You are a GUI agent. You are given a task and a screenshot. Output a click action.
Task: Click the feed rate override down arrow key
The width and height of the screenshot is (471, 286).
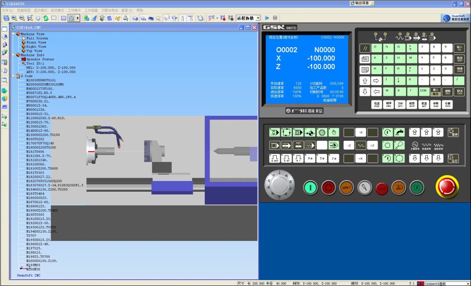pyautogui.click(x=438, y=158)
